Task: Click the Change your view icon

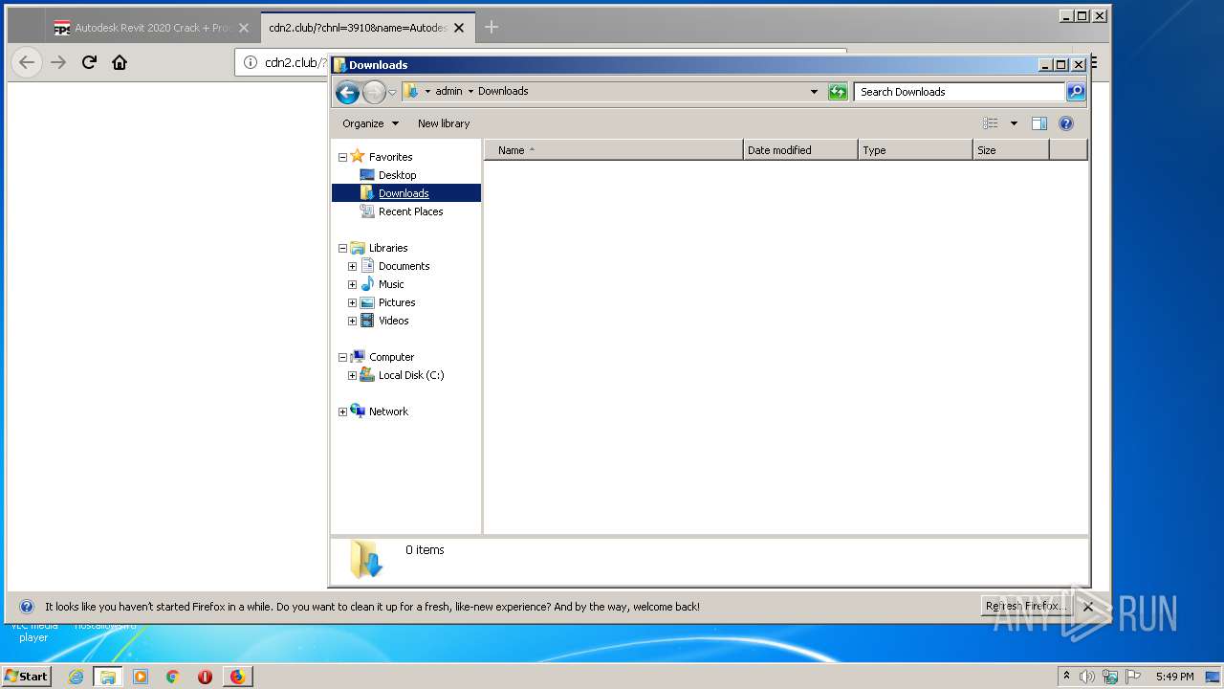Action: coord(991,123)
